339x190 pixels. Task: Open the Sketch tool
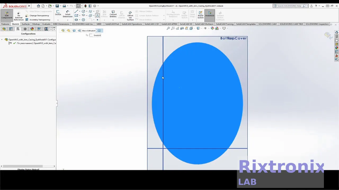click(x=58, y=13)
